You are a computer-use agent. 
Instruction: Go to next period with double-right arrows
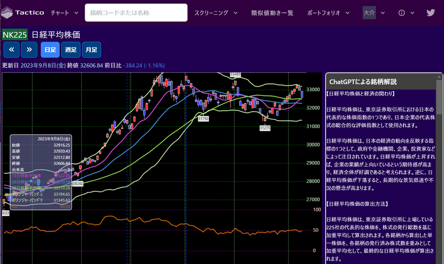coord(29,50)
